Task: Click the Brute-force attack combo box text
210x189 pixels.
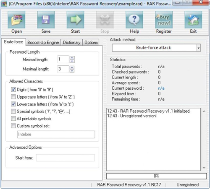Action: tap(154, 48)
